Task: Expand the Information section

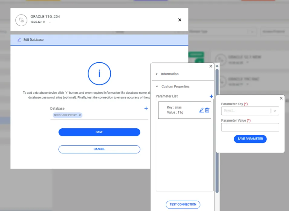Action: click(157, 74)
